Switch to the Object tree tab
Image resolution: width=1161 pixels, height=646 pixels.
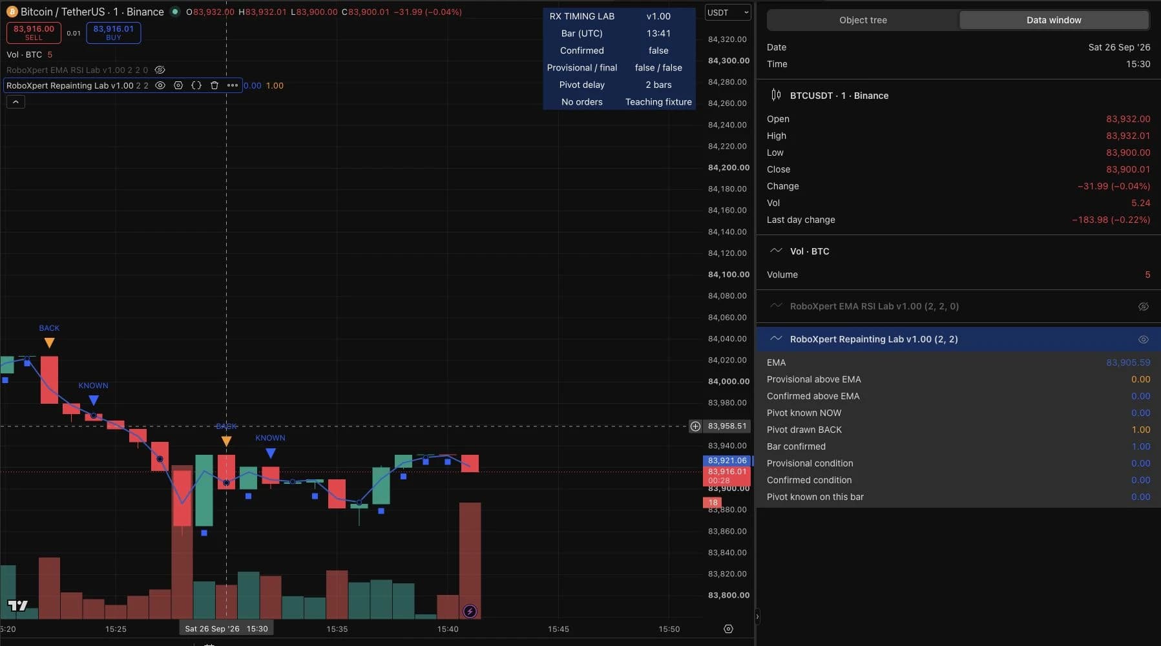click(x=863, y=20)
